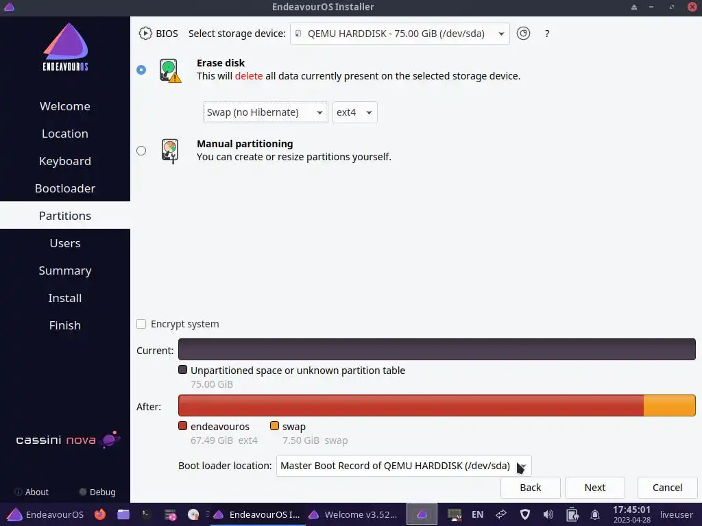This screenshot has height=526, width=702.
Task: Open the Boot loader location dropdown
Action: (x=404, y=466)
